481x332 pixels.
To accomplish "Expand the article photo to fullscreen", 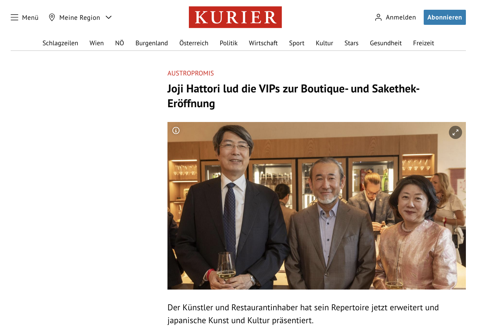I will (x=455, y=132).
